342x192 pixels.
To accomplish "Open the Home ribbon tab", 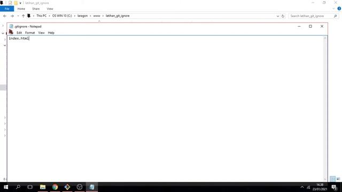I will [21, 9].
